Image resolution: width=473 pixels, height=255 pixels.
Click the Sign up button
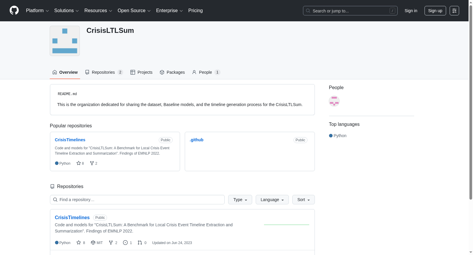click(435, 11)
